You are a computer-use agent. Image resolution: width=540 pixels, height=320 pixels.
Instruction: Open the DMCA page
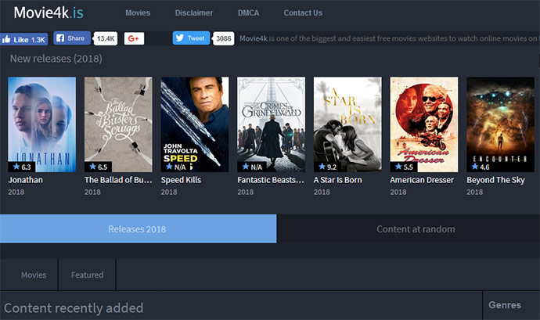[x=248, y=13]
